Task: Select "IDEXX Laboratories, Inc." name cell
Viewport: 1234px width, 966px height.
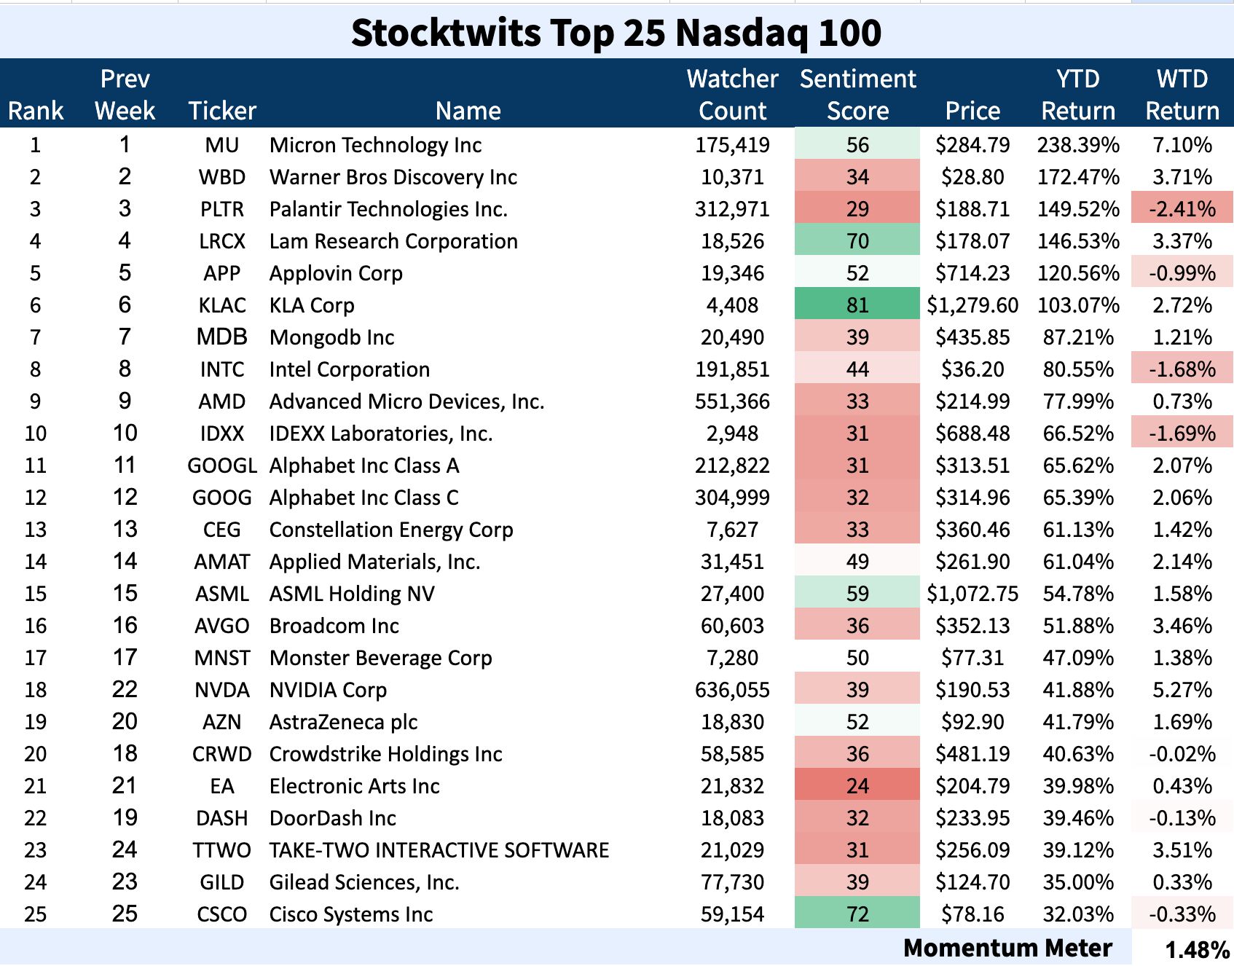Action: click(x=381, y=433)
